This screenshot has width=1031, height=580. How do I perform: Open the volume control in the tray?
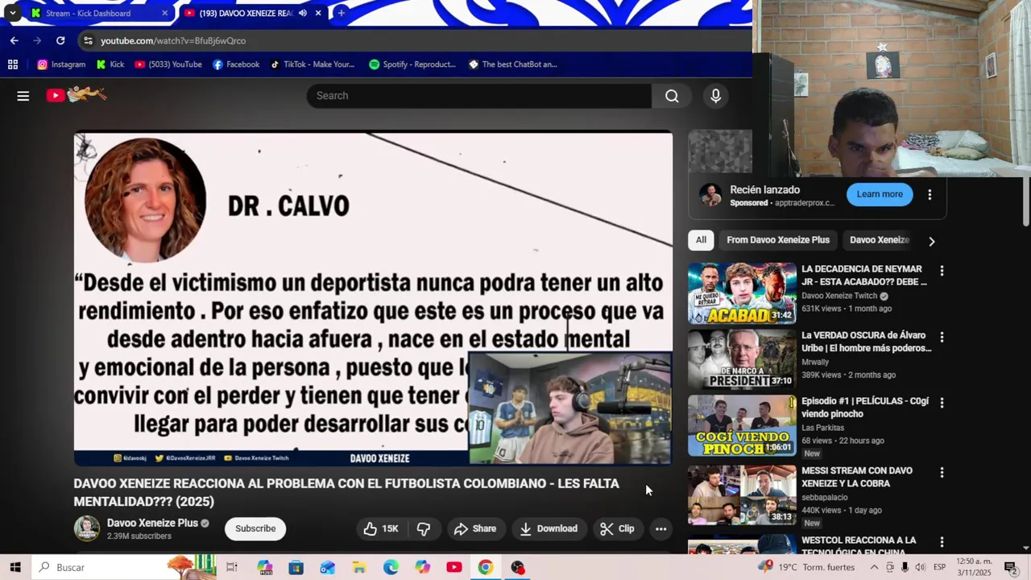pos(920,567)
